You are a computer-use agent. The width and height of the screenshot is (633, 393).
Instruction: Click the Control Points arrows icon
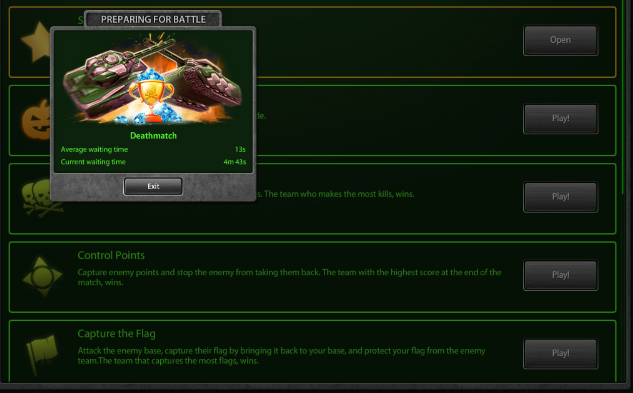click(43, 276)
